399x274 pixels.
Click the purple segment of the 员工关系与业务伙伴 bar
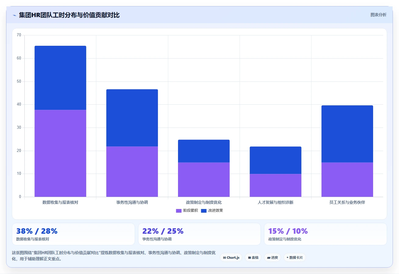(x=347, y=179)
